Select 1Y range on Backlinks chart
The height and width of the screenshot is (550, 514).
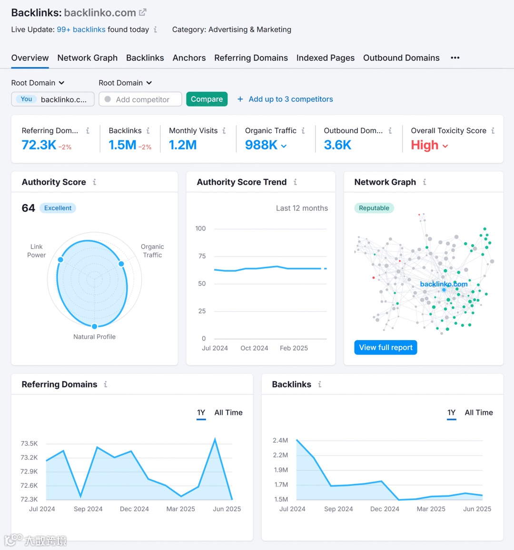click(x=452, y=412)
